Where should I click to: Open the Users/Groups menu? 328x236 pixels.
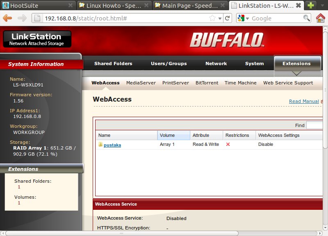pyautogui.click(x=169, y=64)
